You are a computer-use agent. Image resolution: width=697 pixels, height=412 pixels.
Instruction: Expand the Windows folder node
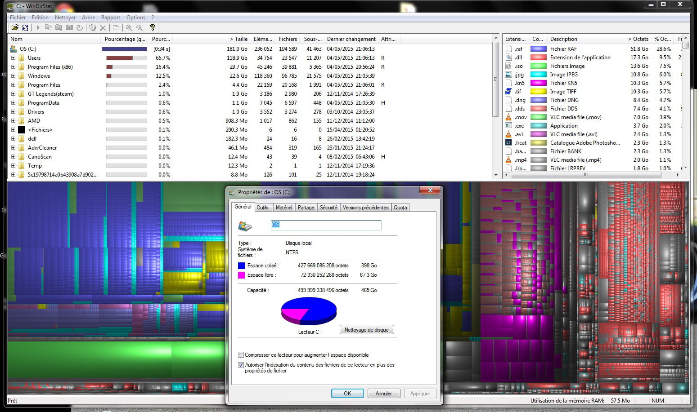[x=13, y=75]
